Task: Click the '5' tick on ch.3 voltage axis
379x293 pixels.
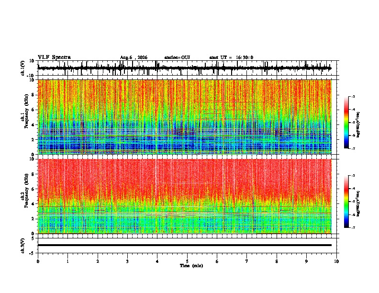Action: click(x=33, y=238)
